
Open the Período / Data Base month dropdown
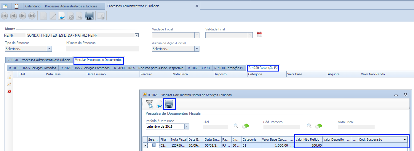[187, 126]
